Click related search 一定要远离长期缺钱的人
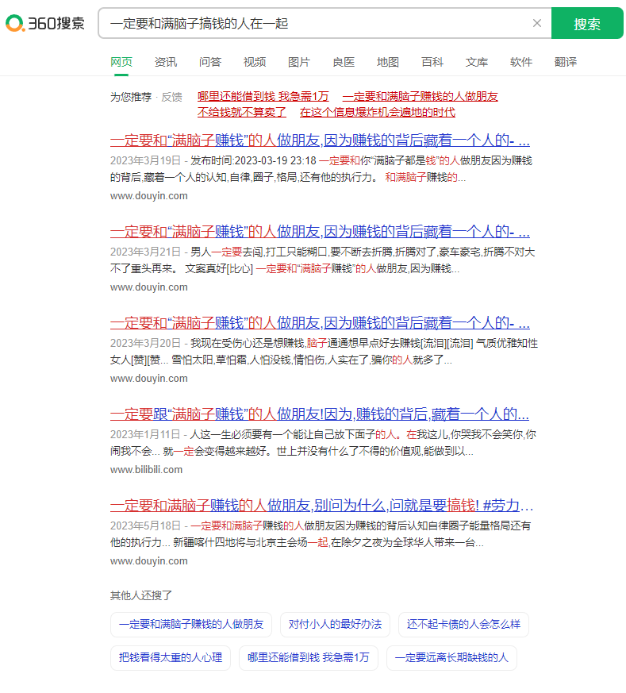 pyautogui.click(x=451, y=657)
